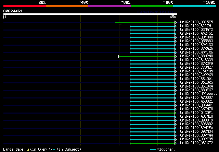The height and width of the screenshot is (152, 219).
Task: Select the UniRef100_C5XYM5 label
Action: click(x=196, y=71)
